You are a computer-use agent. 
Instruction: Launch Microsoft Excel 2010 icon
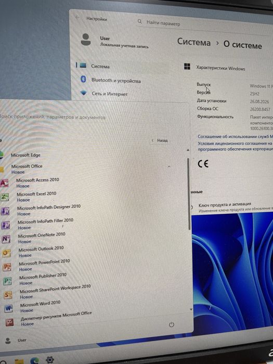tap(4, 197)
